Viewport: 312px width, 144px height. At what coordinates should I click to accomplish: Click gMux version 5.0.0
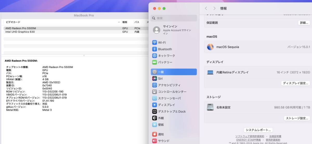click(45, 107)
